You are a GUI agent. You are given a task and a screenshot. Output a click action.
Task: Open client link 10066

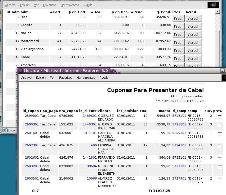point(92,178)
